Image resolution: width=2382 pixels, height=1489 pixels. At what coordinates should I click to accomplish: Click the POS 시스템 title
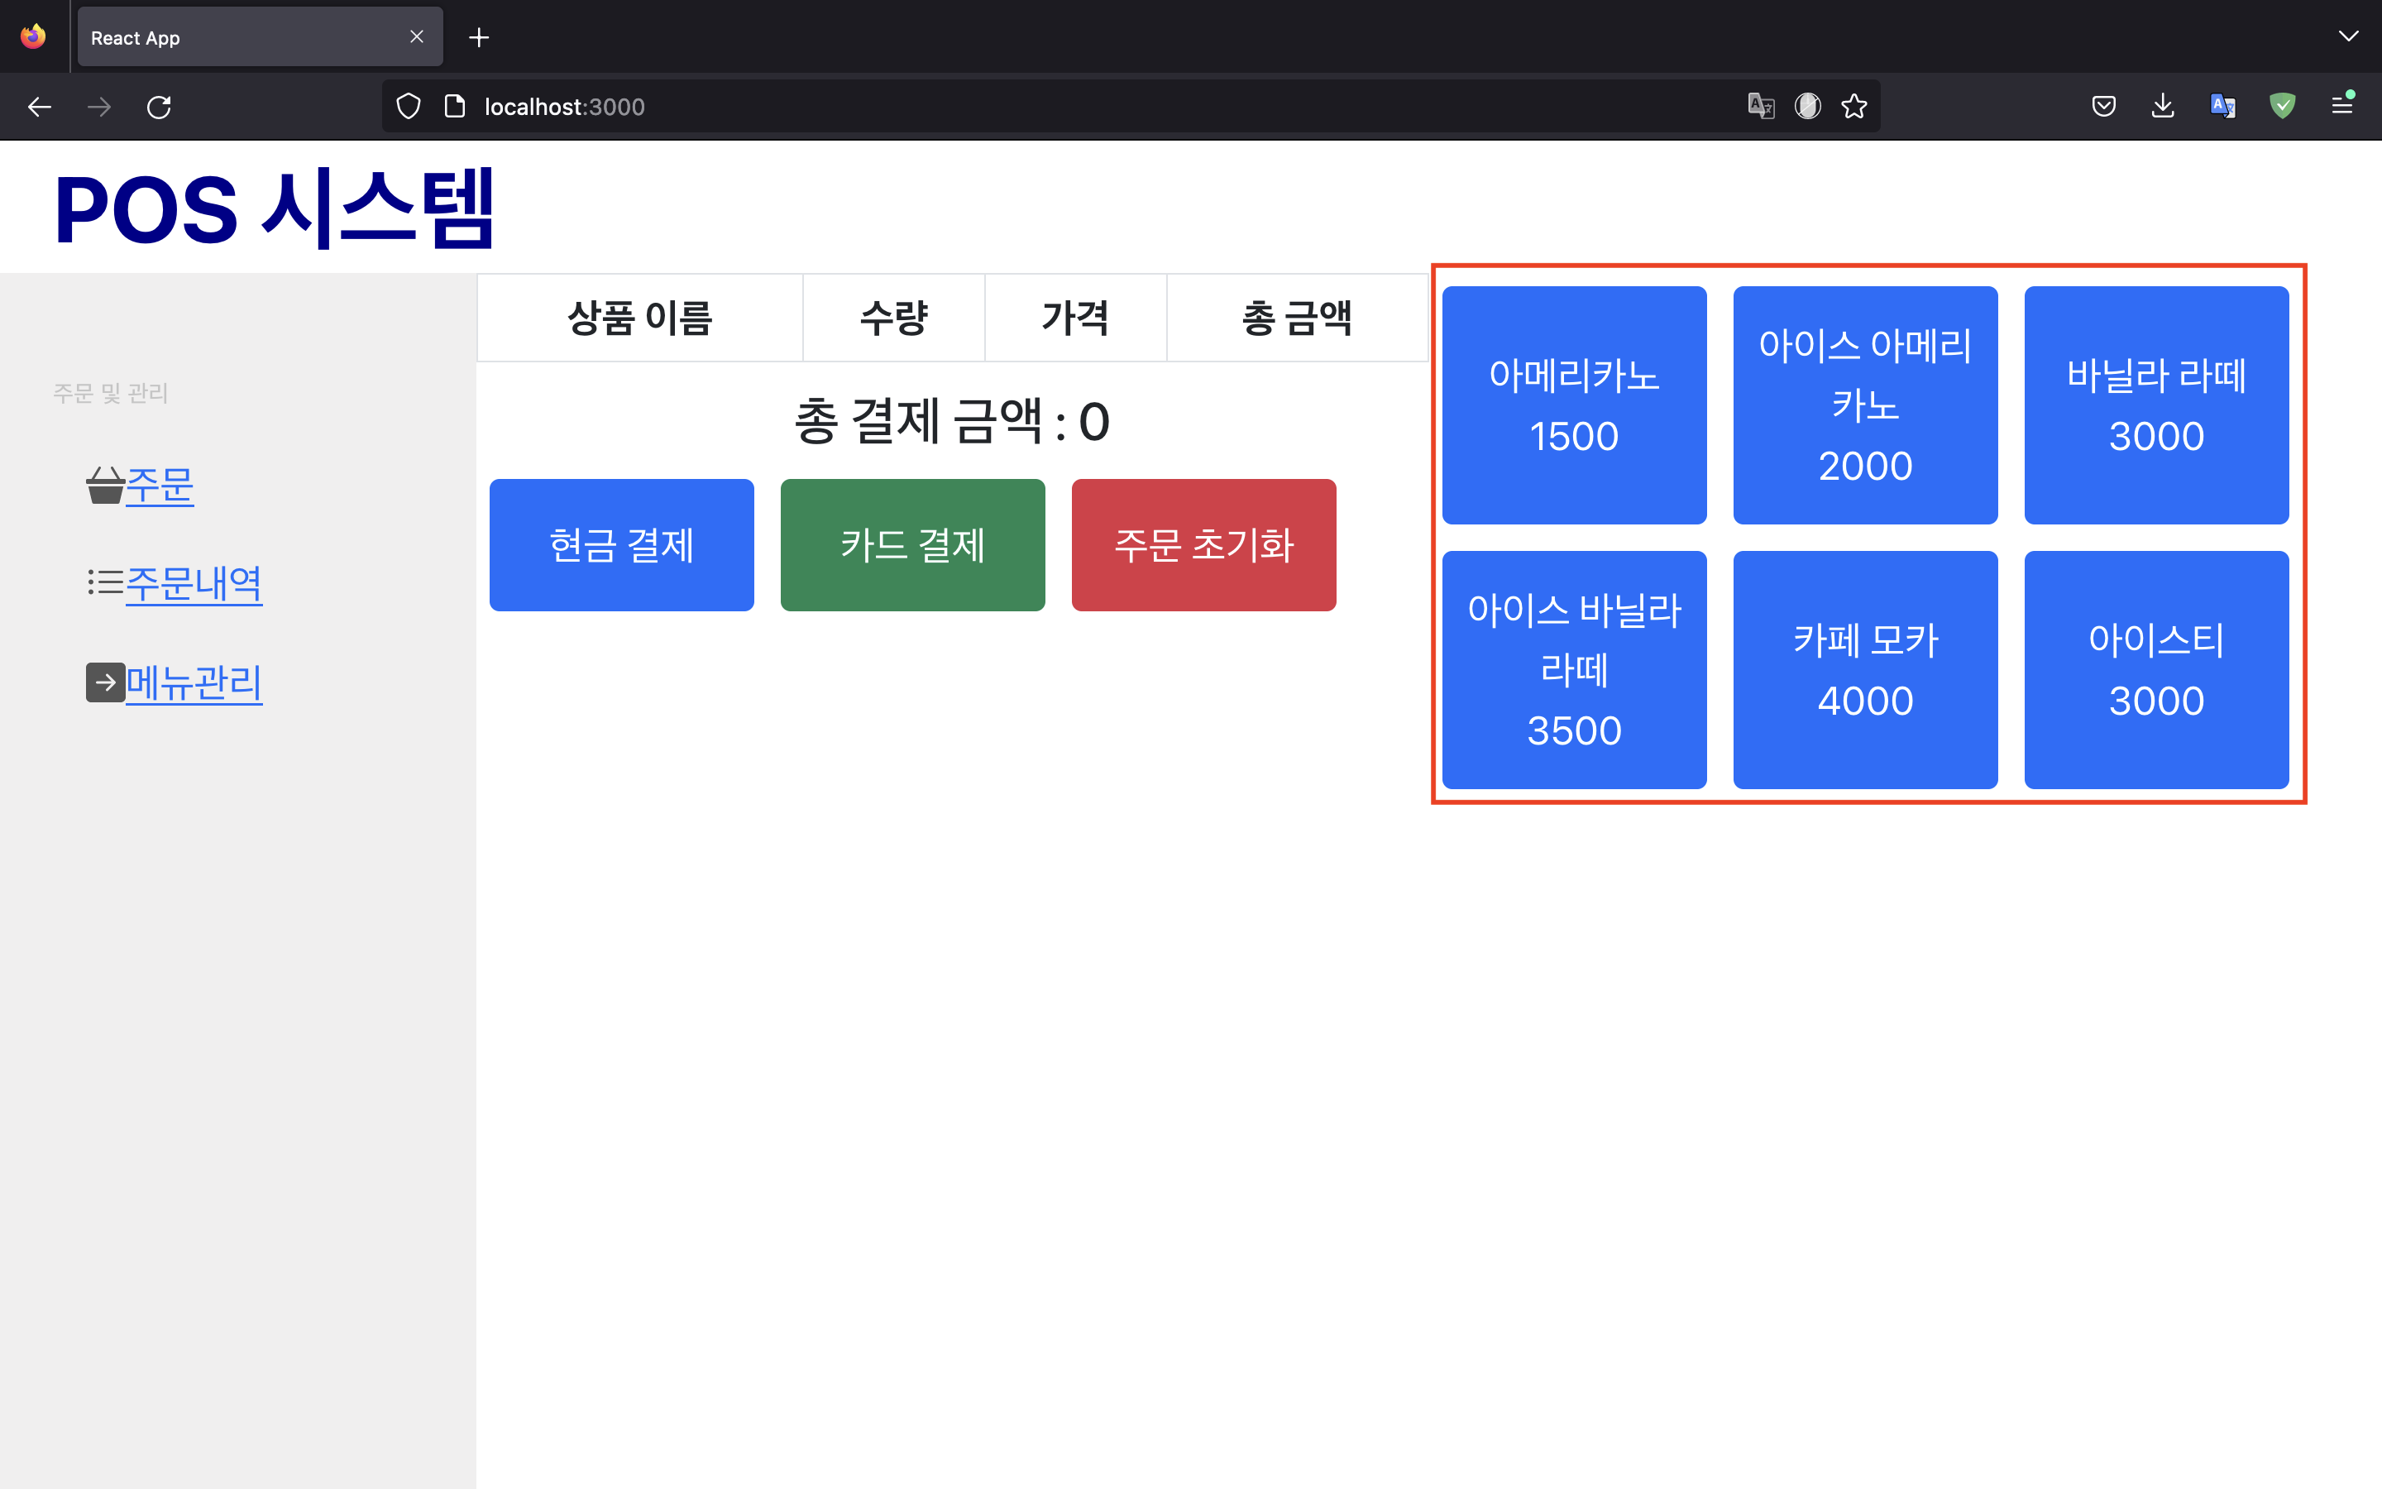pos(275,208)
